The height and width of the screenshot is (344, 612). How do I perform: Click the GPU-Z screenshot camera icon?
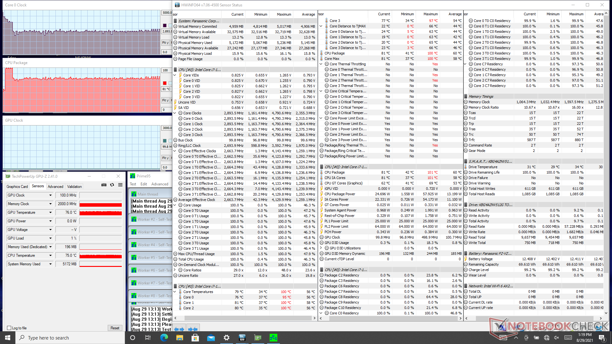pyautogui.click(x=104, y=185)
